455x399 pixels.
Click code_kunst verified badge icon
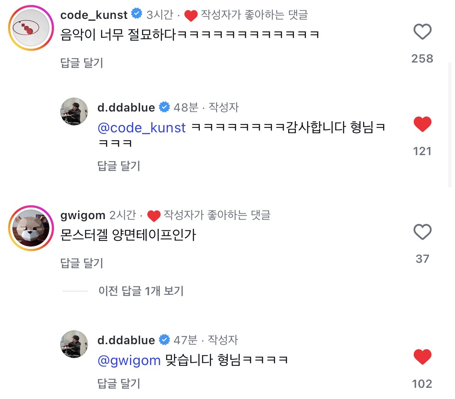pyautogui.click(x=137, y=14)
